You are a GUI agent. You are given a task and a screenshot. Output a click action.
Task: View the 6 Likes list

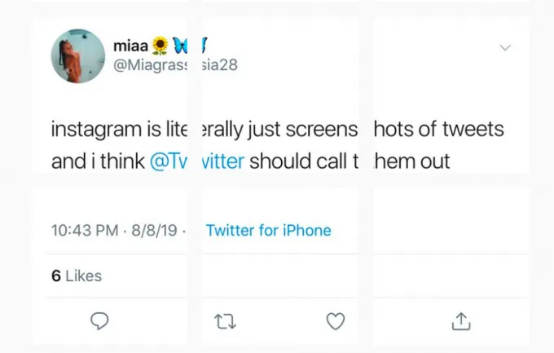[77, 276]
